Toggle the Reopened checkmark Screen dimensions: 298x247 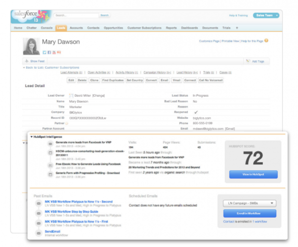click(196, 112)
